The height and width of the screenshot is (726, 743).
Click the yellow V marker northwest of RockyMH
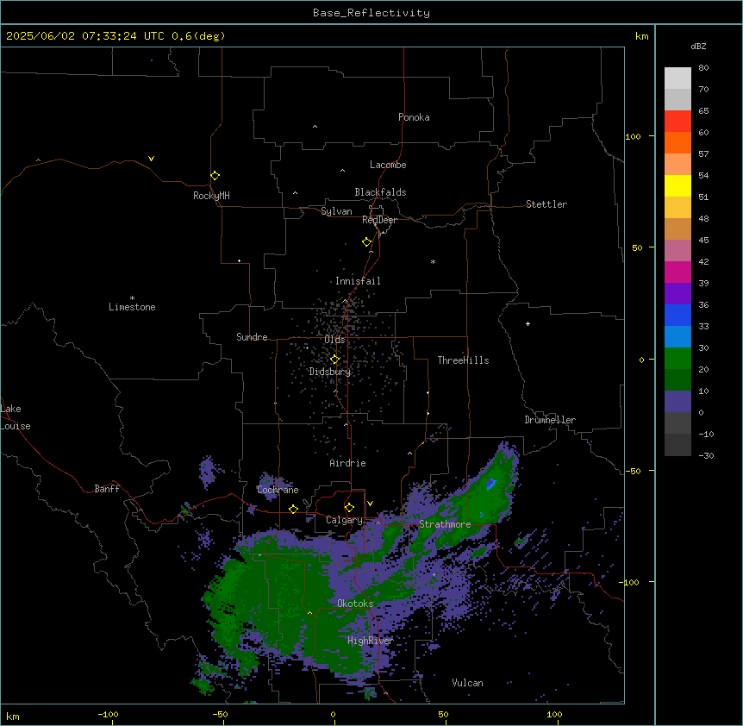click(x=151, y=159)
